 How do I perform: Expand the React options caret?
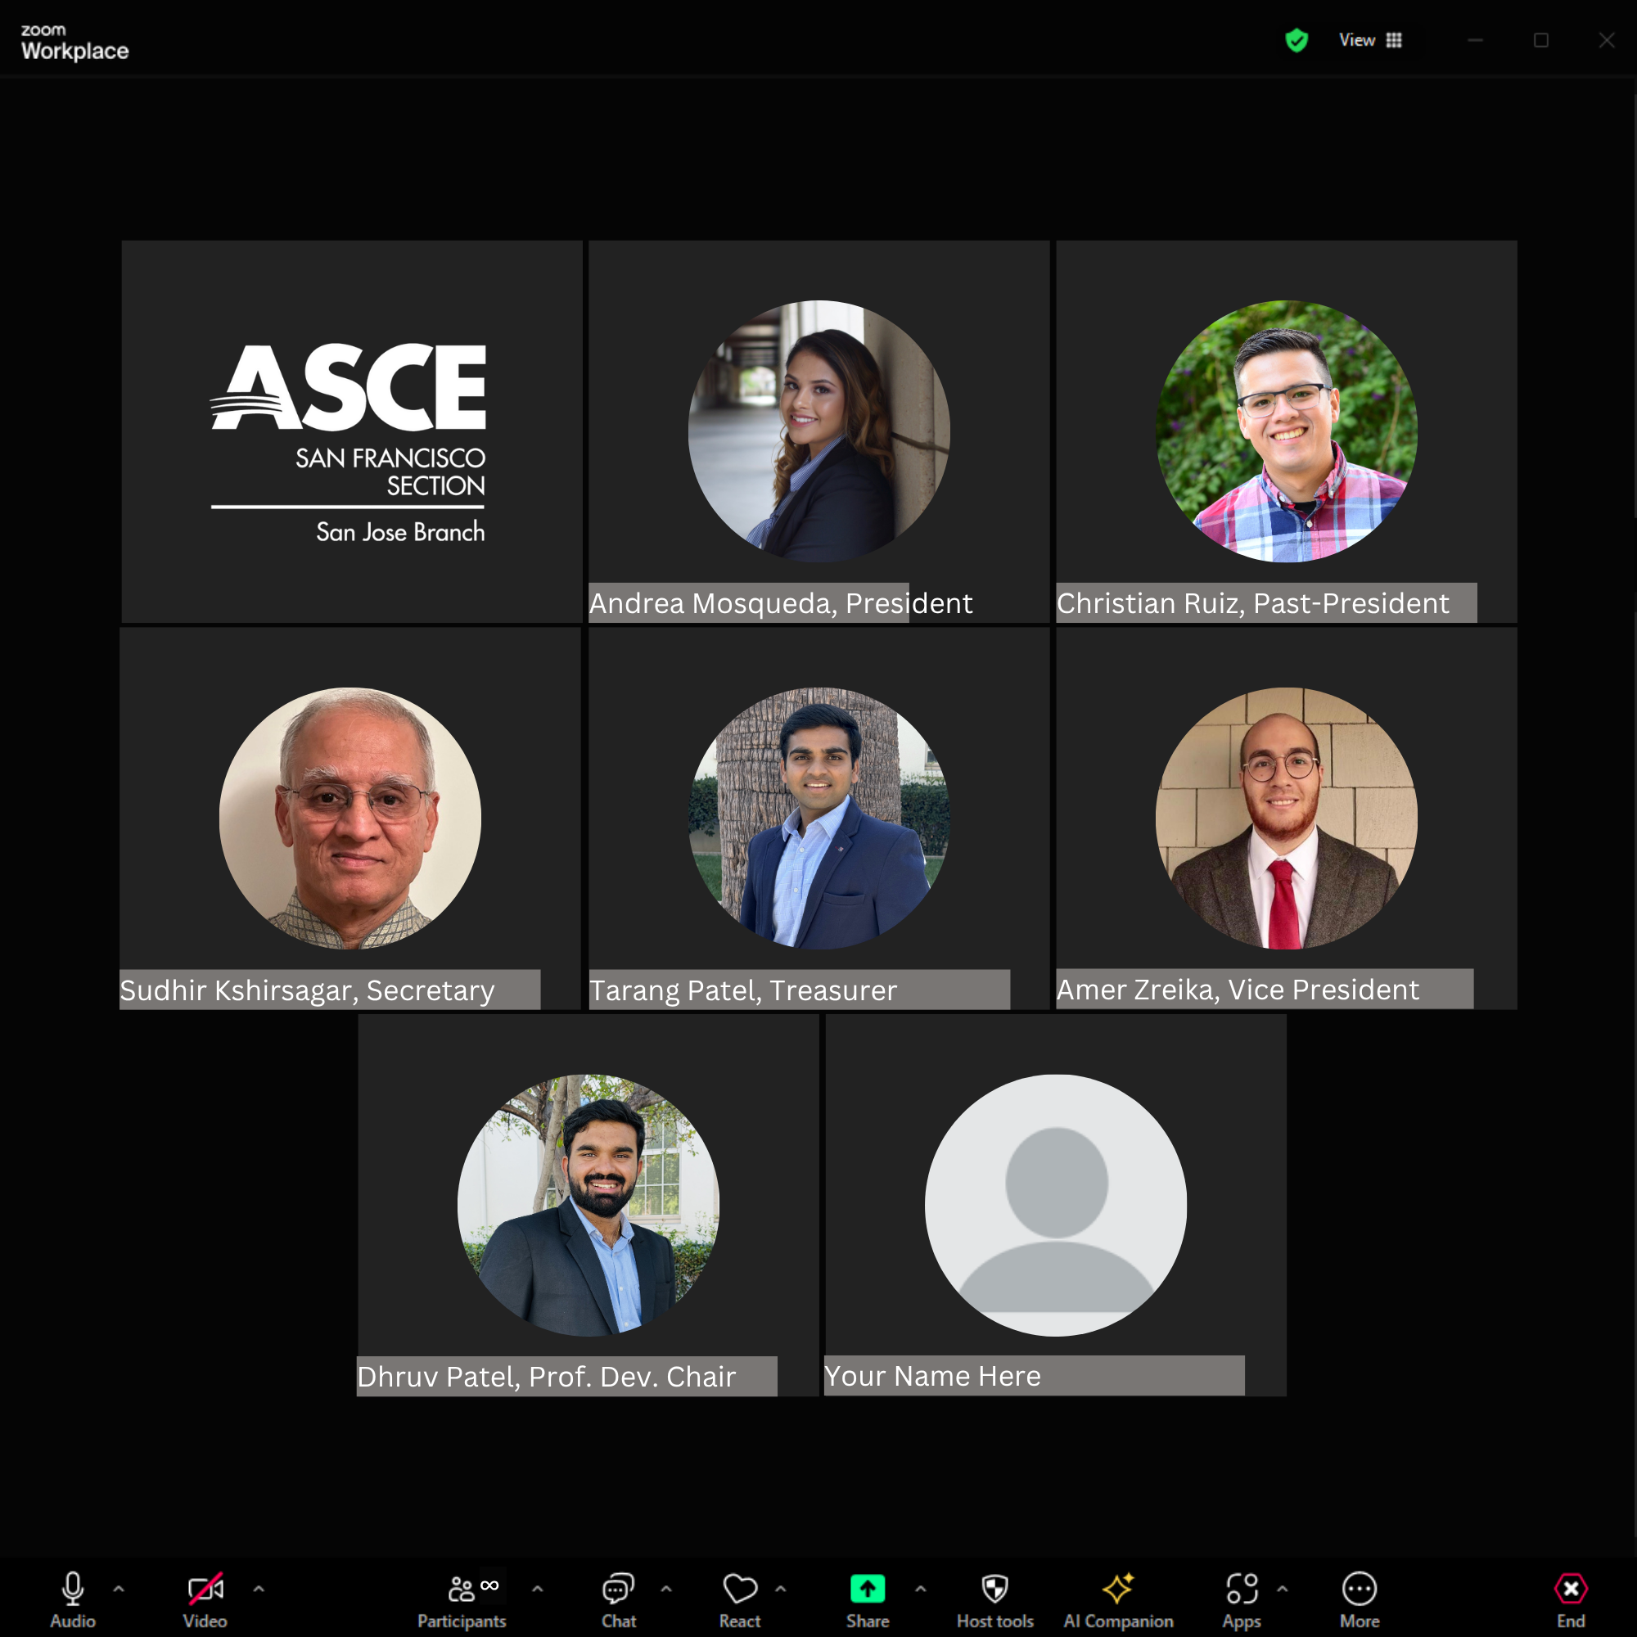tap(780, 1589)
